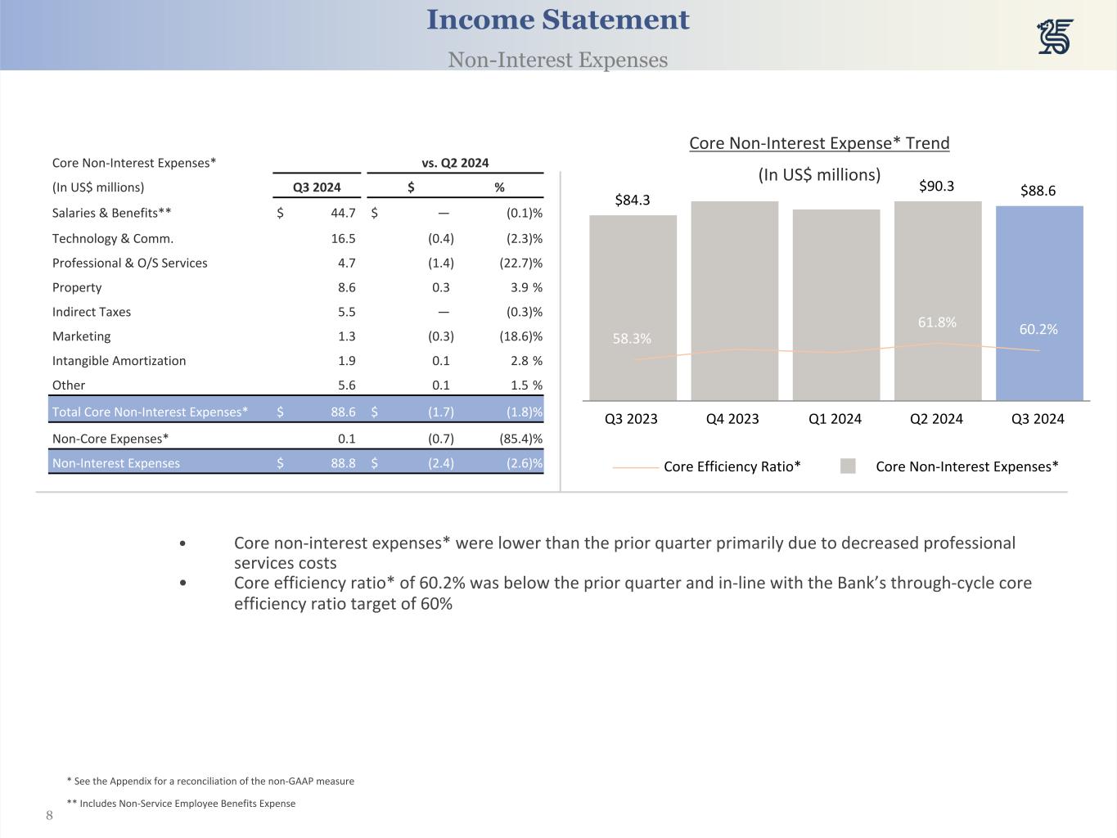The image size is (1117, 838).
Task: Click the "Q1 2024" axis label
Action: coord(835,419)
